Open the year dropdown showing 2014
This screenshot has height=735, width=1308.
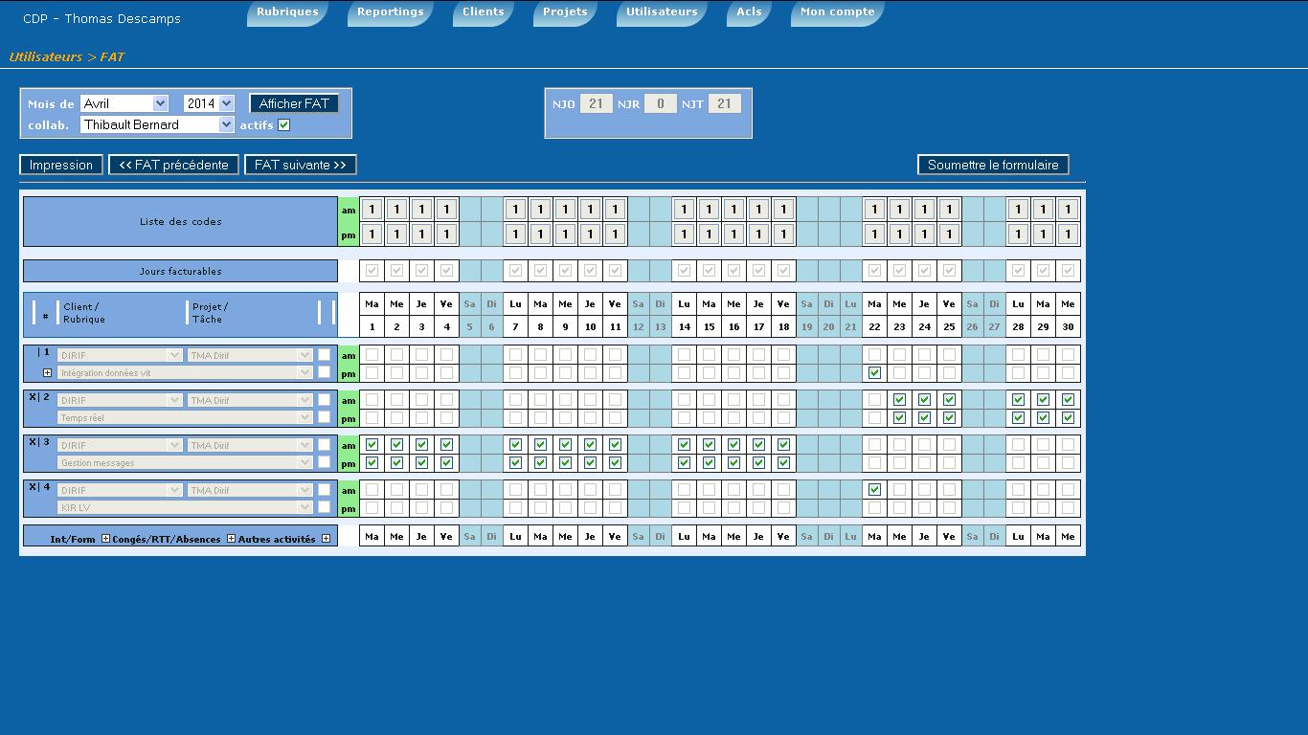pos(209,103)
